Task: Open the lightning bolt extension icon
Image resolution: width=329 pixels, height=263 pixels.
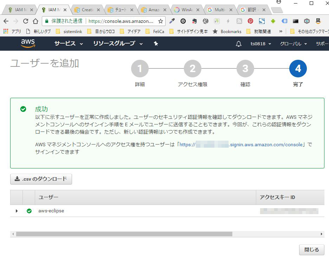Action: pos(228,21)
